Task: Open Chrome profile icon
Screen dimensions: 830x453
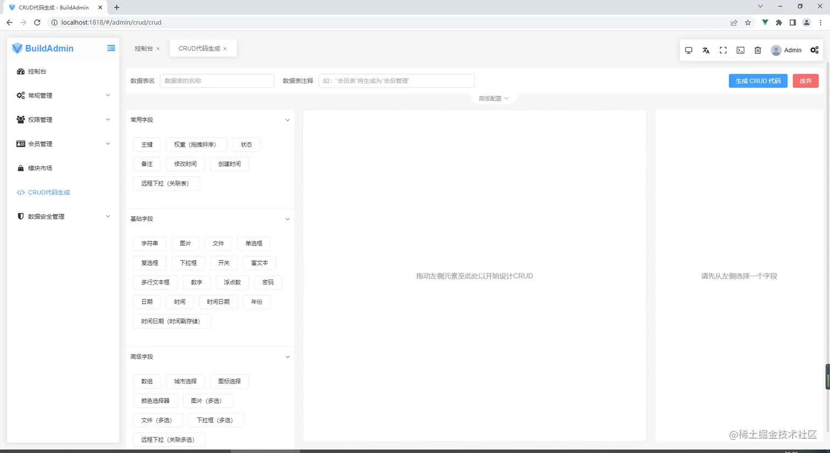Action: pos(806,23)
